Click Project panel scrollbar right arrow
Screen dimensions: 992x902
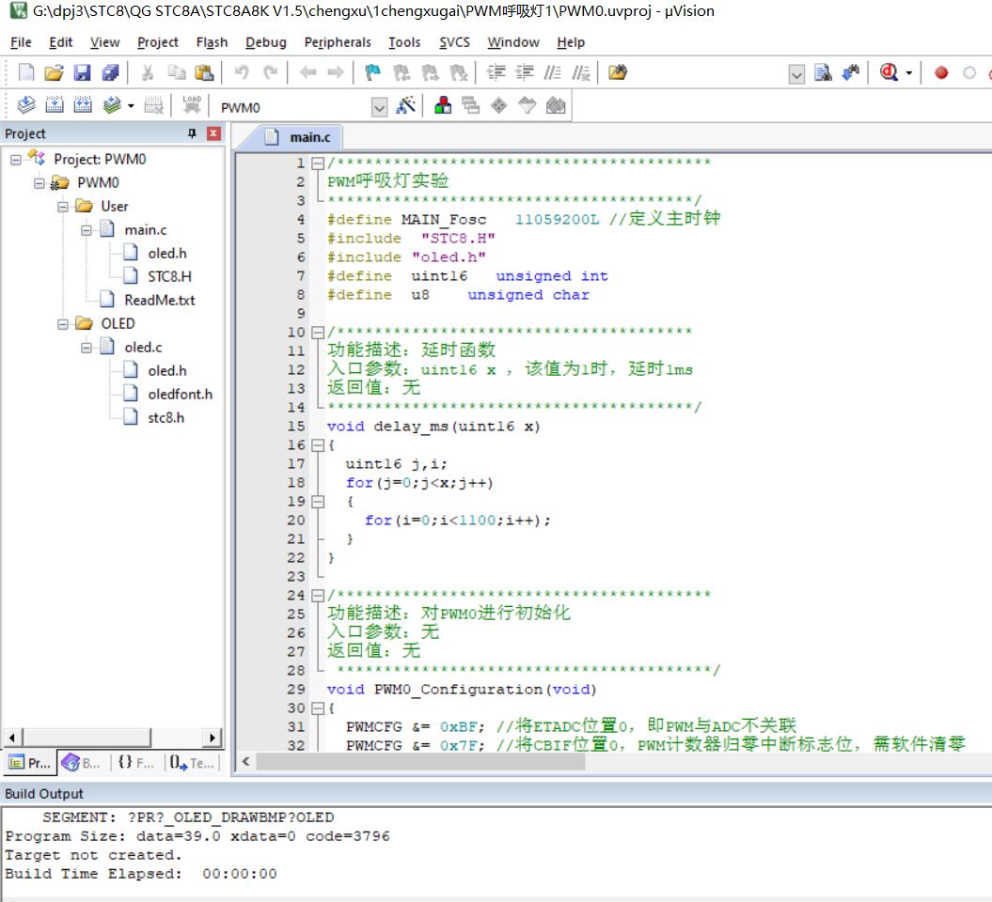coord(213,737)
